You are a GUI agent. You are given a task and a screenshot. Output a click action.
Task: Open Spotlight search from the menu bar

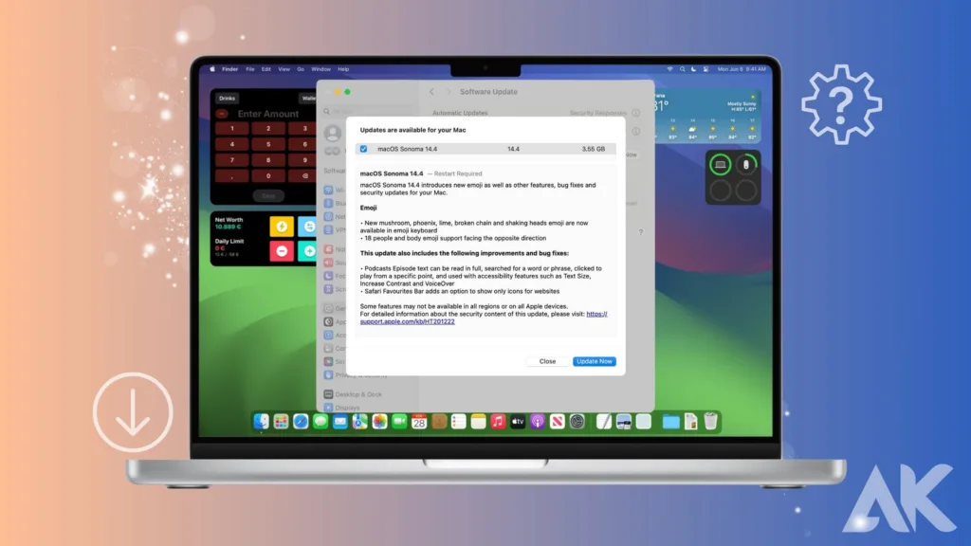(x=683, y=69)
